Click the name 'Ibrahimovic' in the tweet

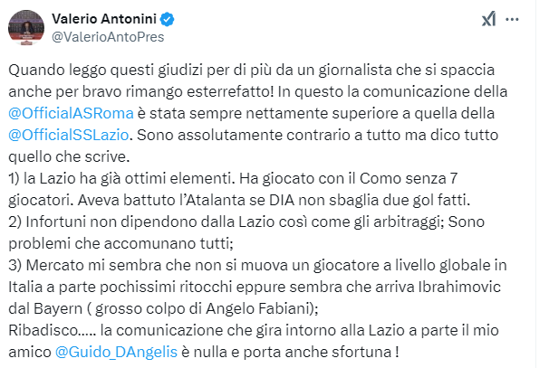[x=459, y=287]
